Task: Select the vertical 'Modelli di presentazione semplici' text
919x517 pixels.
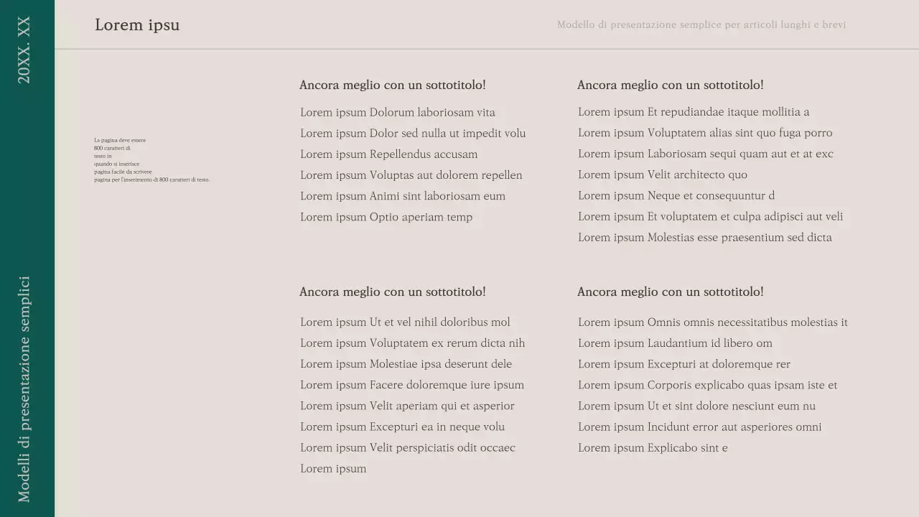Action: click(x=24, y=388)
